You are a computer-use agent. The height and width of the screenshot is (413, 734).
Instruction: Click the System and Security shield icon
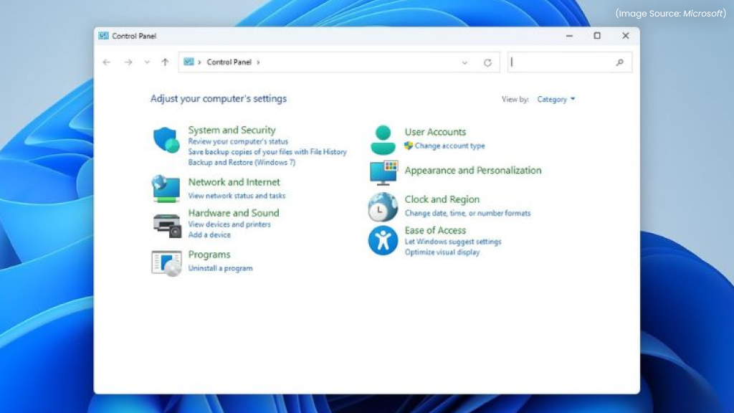tap(166, 139)
